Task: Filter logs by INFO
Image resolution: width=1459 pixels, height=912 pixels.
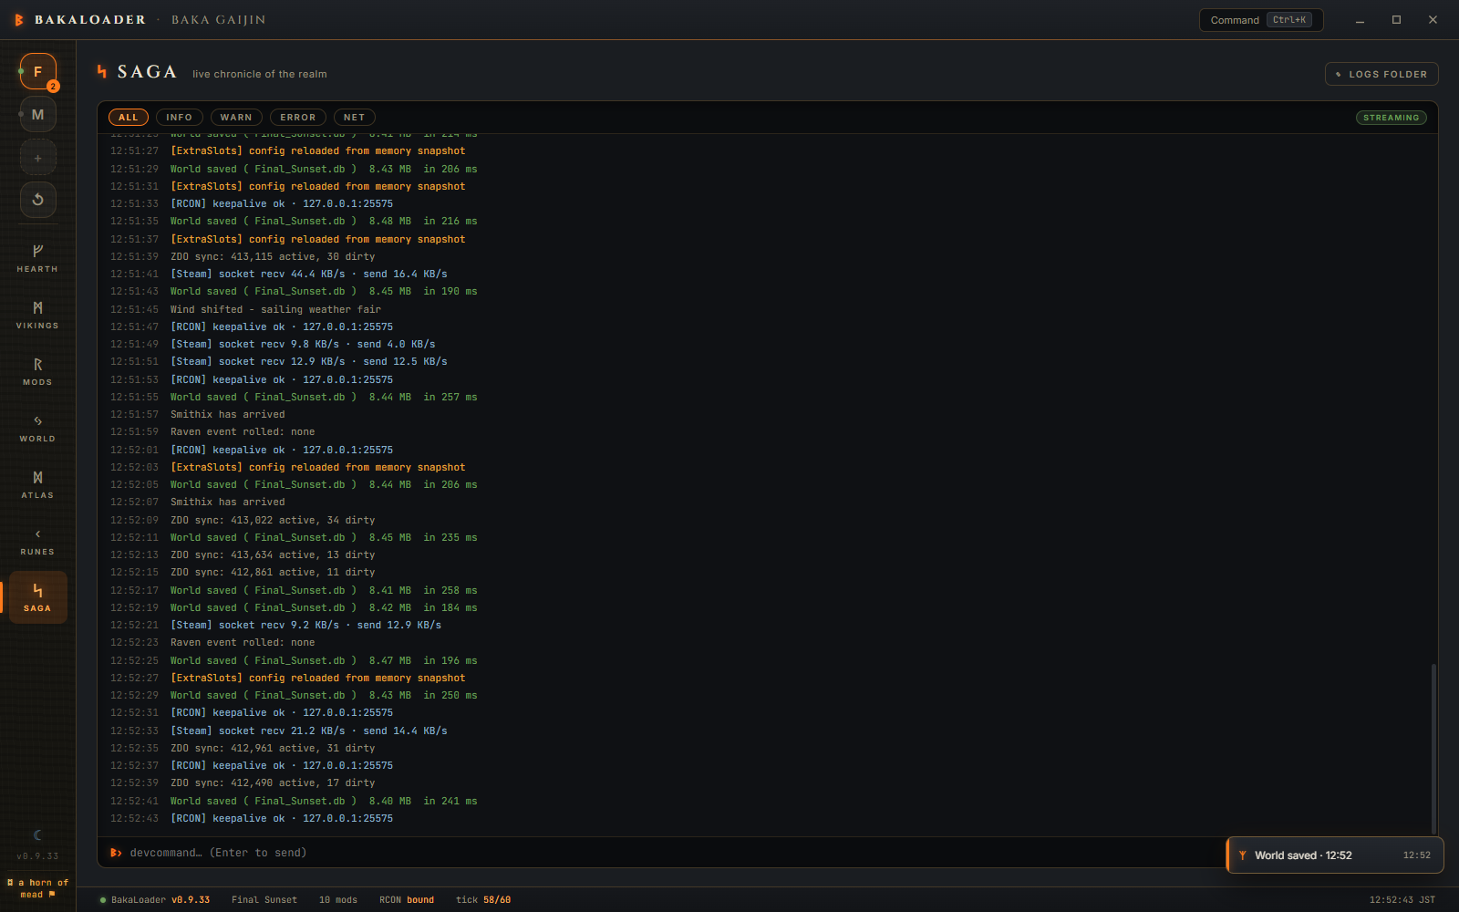Action: (180, 118)
